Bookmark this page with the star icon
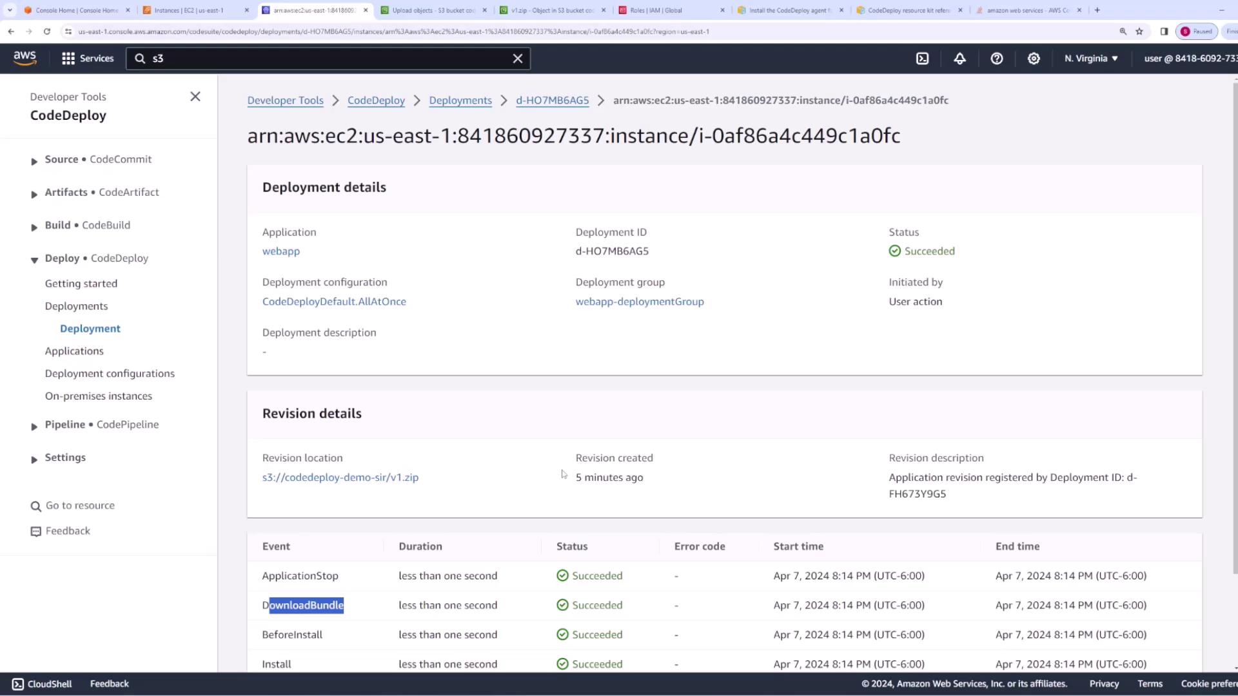1238x696 pixels. point(1139,31)
